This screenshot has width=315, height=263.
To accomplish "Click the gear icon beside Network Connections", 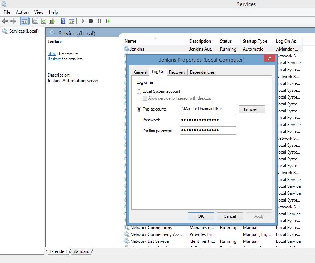I will click(x=126, y=227).
